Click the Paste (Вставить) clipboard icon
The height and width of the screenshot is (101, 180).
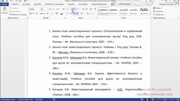pyautogui.click(x=5, y=9)
